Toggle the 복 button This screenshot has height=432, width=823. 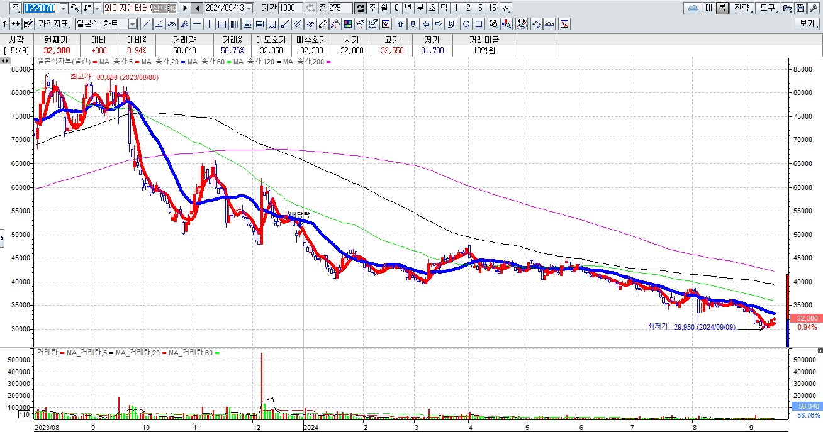tap(722, 8)
